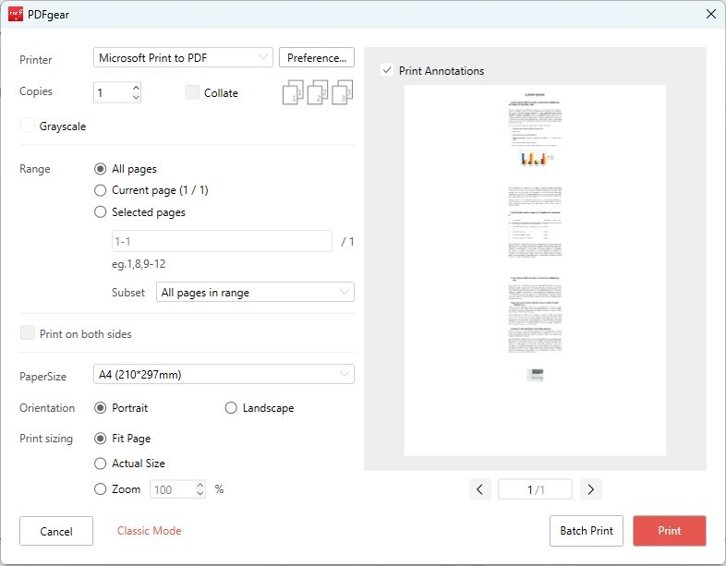Choose the Selected pages range option
The width and height of the screenshot is (726, 566).
pos(101,212)
